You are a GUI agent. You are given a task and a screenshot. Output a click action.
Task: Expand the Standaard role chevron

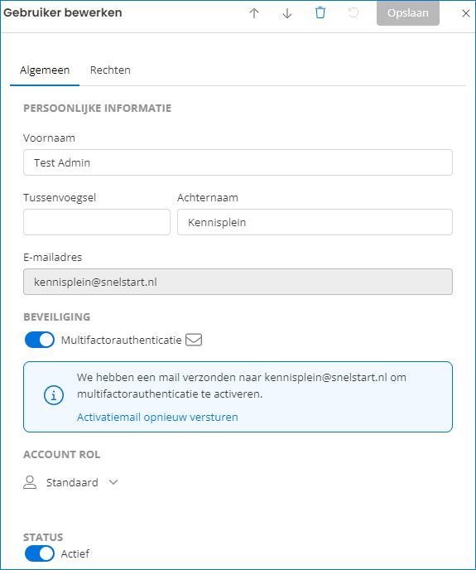(x=113, y=482)
